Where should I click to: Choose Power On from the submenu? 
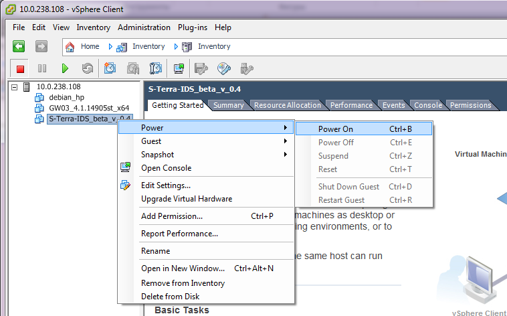(x=364, y=129)
